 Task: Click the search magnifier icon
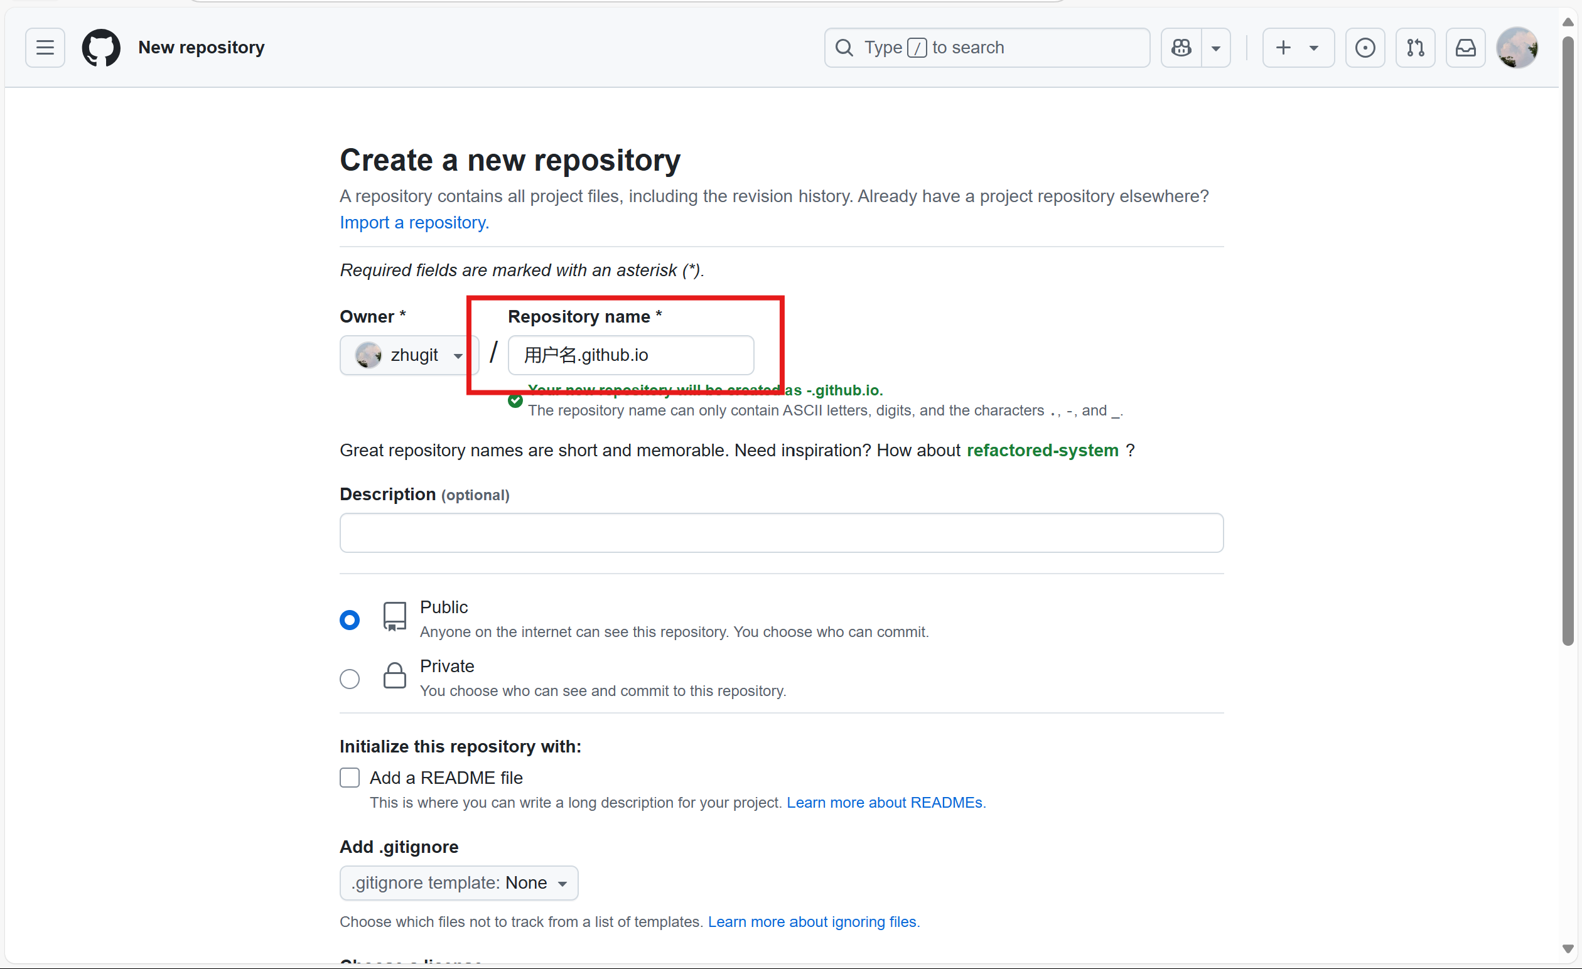(844, 48)
